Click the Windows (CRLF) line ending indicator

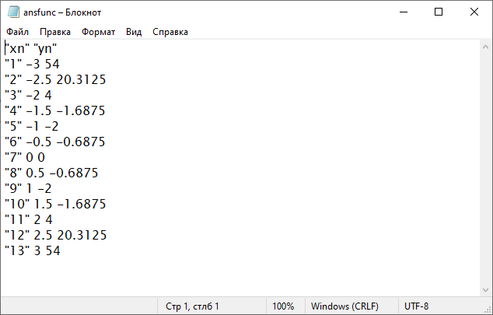pos(346,306)
